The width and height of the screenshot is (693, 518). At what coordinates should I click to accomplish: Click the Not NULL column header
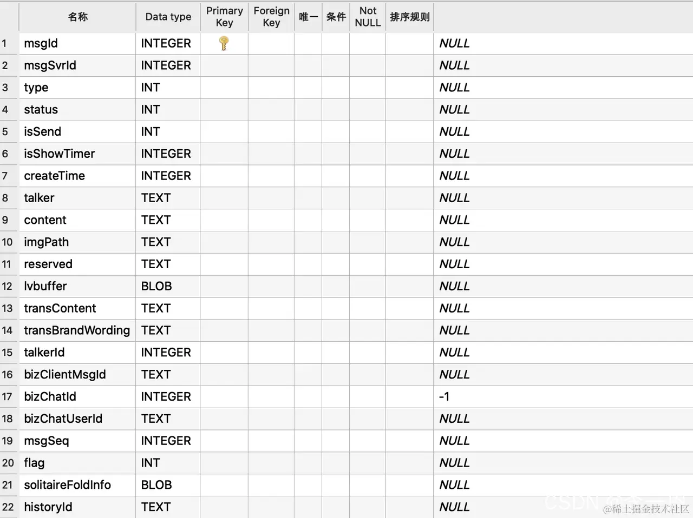click(368, 17)
